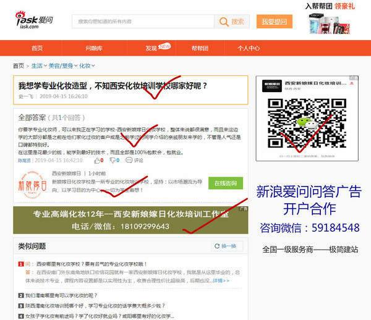Click the 首页 breadcrumb link
Viewport: 371px width, 320px height.
19,65
